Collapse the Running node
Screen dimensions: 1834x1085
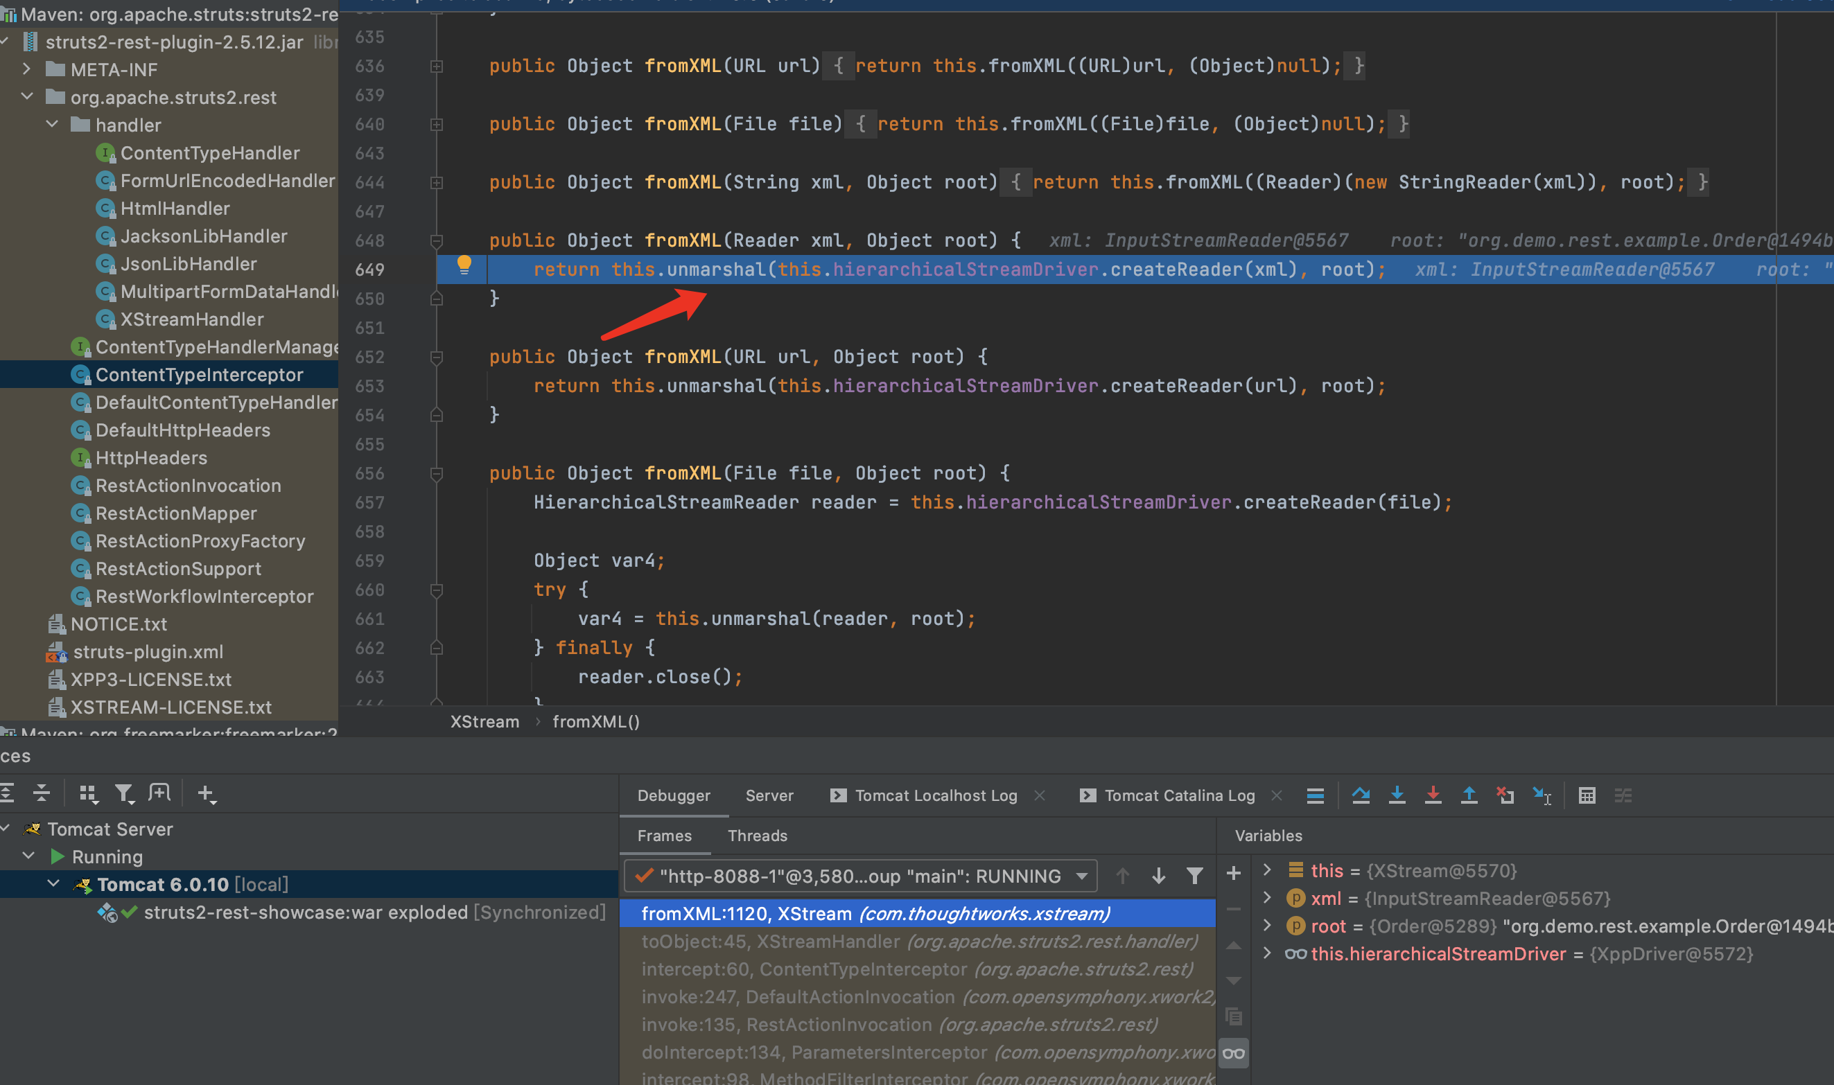28,856
